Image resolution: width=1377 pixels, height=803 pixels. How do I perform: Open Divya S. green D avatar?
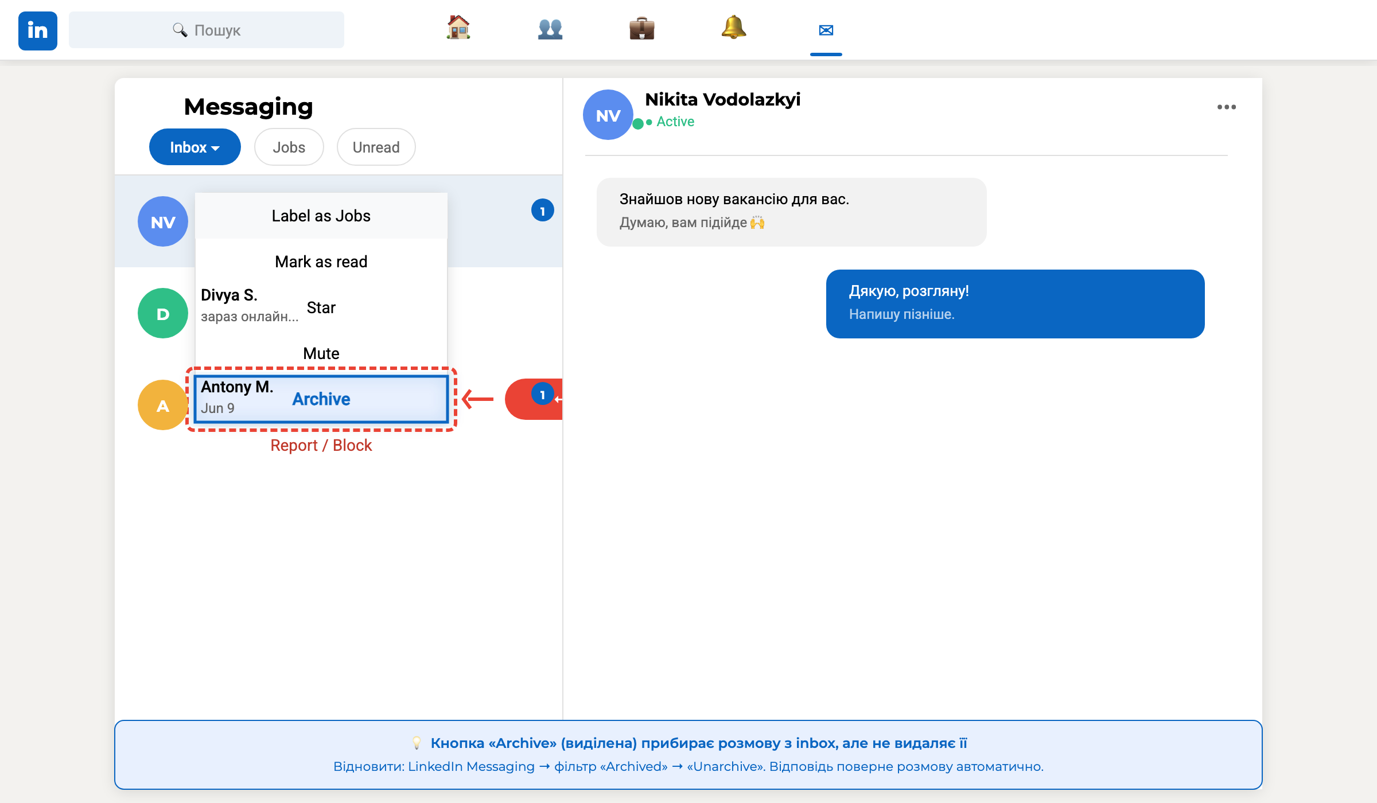163,313
